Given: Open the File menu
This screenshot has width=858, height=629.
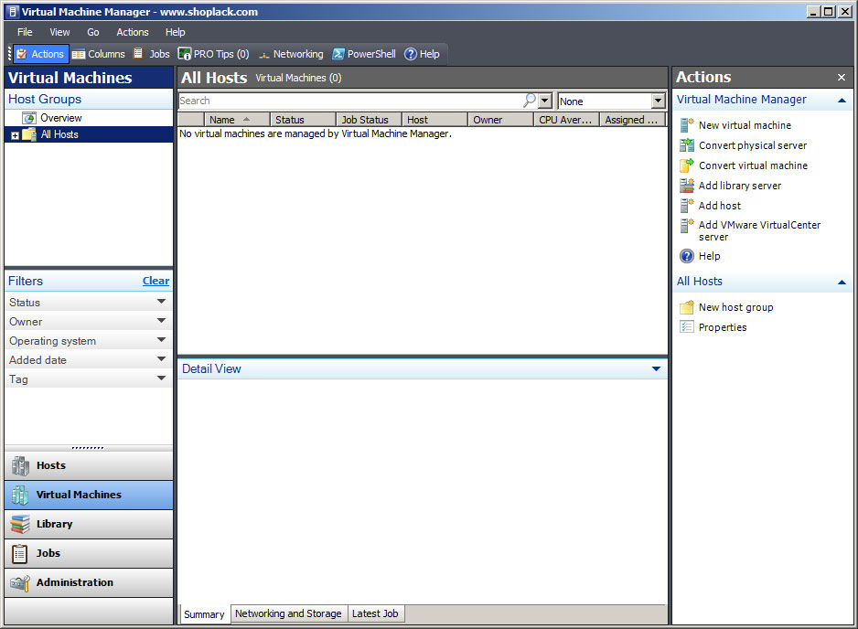Looking at the screenshot, I should coord(25,32).
